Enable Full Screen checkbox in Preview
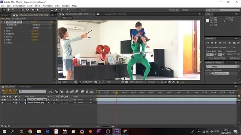241x135 pixels. coord(229,58)
